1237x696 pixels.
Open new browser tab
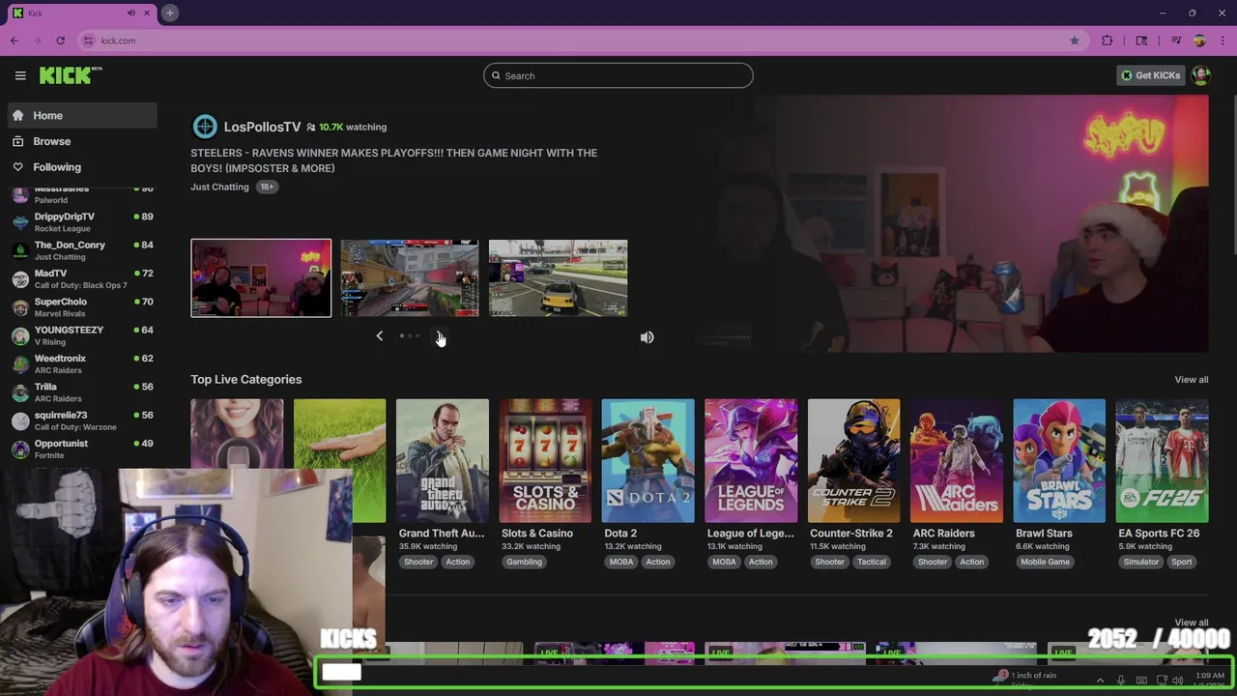[x=169, y=13]
